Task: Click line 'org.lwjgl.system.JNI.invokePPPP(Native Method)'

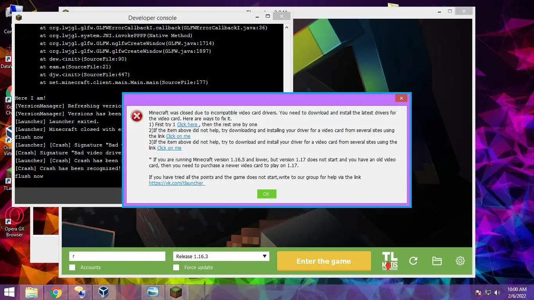Action: click(x=116, y=36)
